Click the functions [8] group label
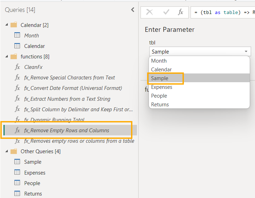The height and width of the screenshot is (198, 255). [x=35, y=57]
